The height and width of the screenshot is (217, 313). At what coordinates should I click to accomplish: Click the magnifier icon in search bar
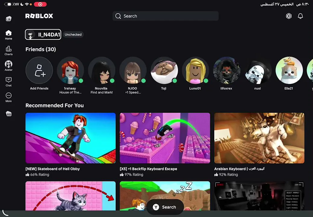(118, 16)
